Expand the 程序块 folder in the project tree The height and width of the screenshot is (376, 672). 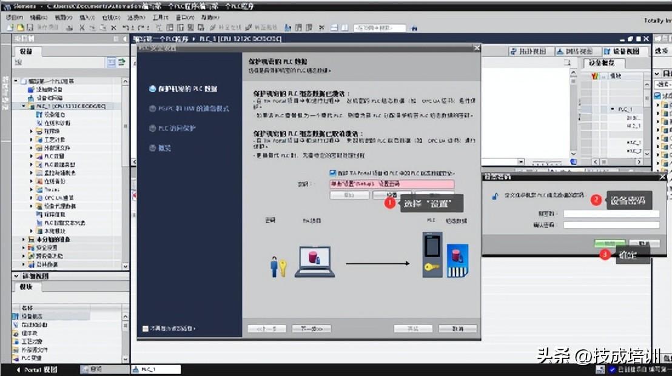(32, 131)
